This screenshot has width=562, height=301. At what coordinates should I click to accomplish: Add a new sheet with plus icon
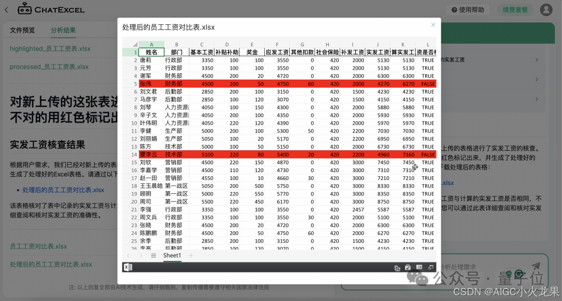pyautogui.click(x=191, y=256)
